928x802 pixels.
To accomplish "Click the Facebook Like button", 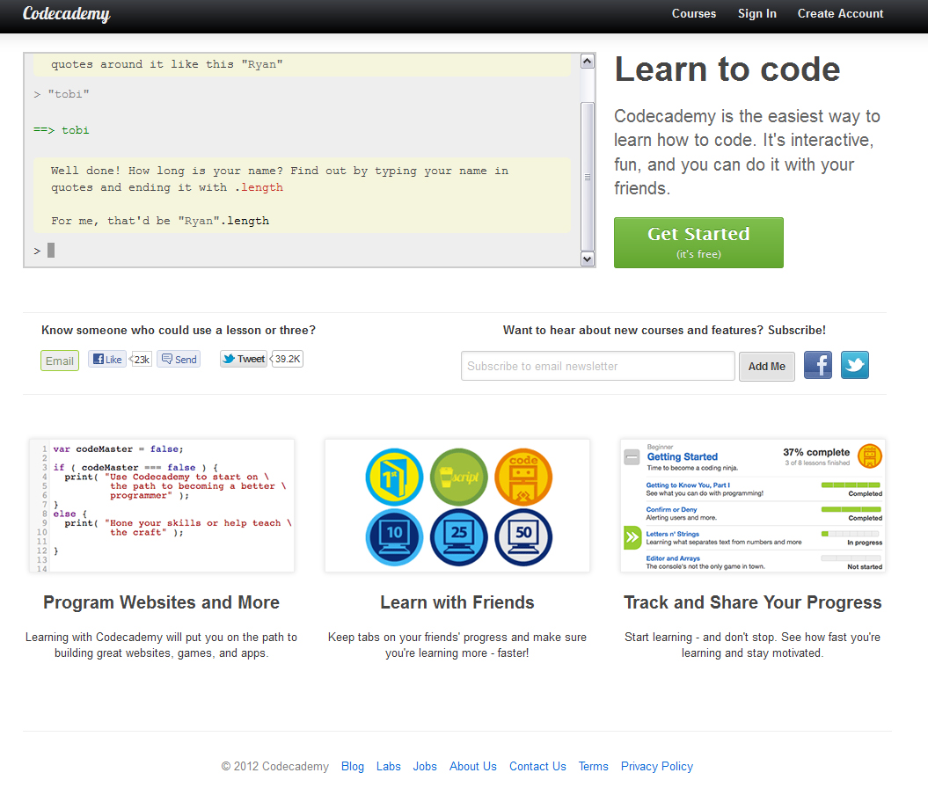I will click(x=107, y=359).
